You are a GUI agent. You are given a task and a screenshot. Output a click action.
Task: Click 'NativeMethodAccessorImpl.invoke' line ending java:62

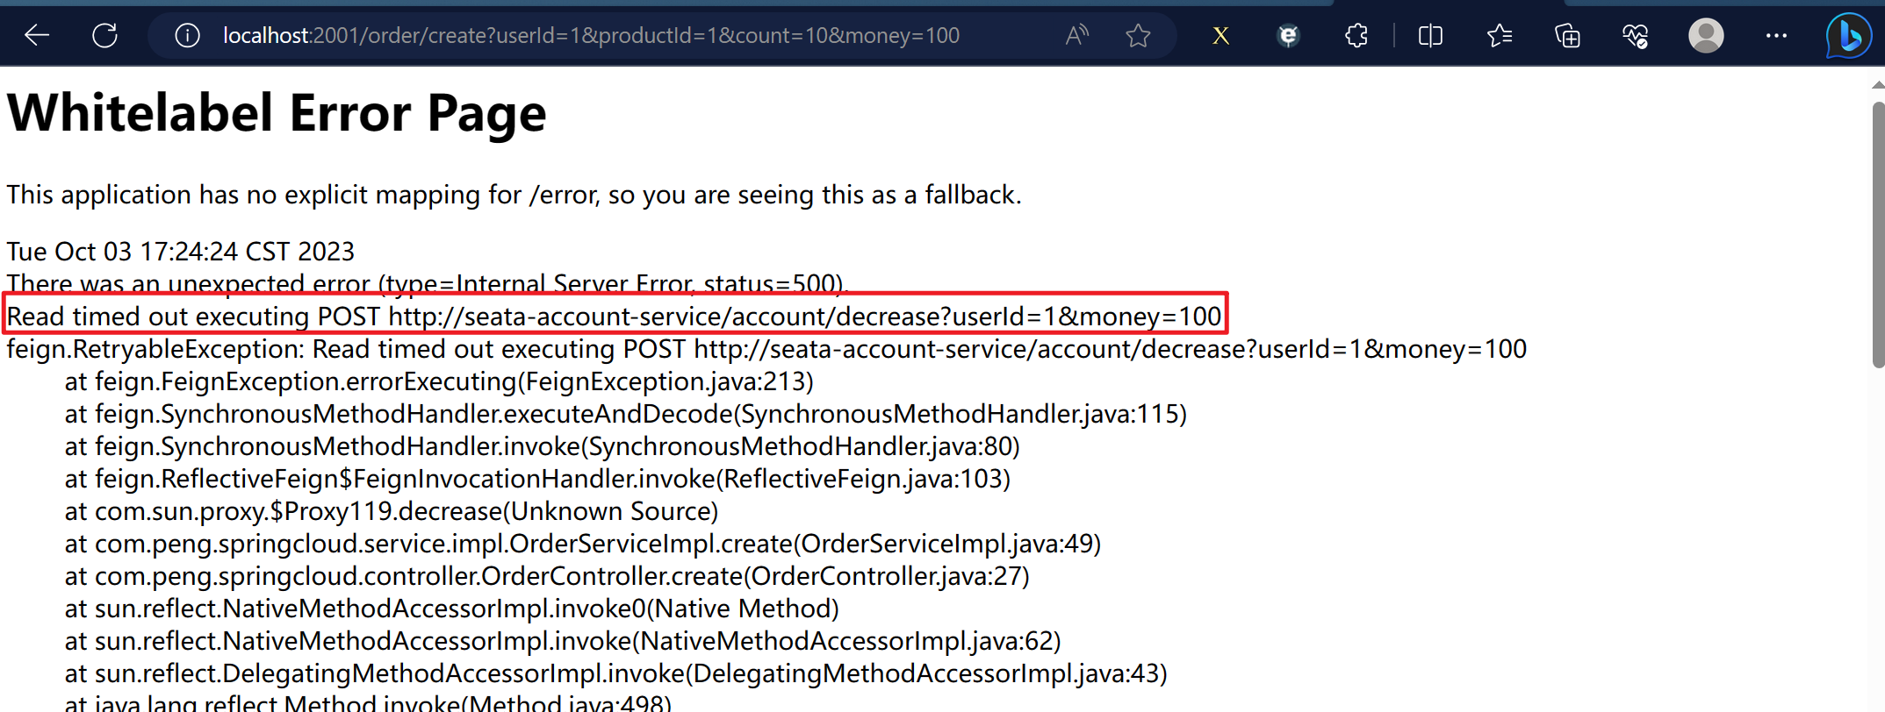tap(563, 641)
